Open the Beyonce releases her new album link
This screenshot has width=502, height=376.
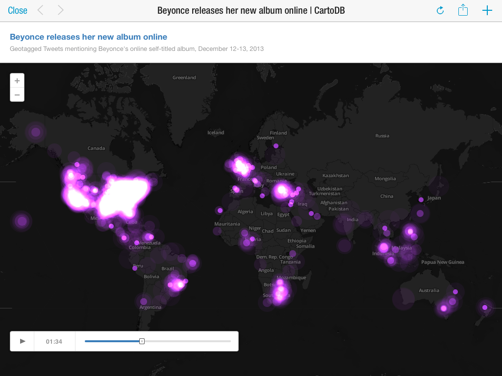tap(88, 37)
